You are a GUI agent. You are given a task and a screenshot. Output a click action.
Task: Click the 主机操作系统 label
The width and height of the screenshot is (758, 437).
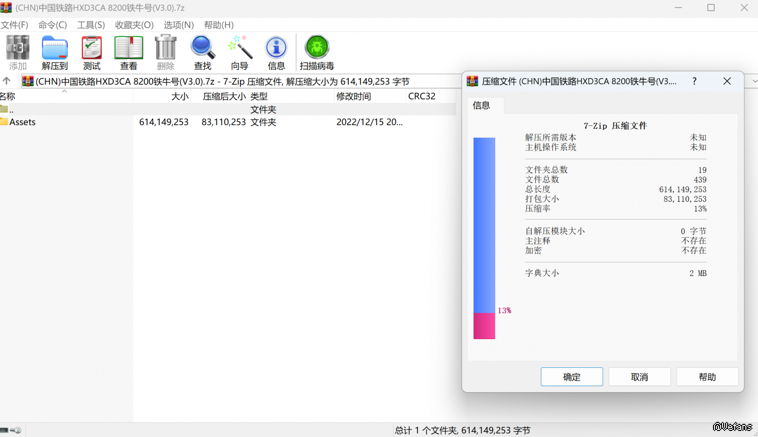coord(550,147)
